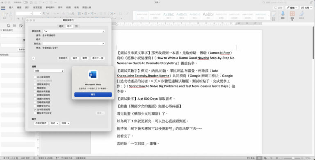Click the Bold B icon in ribbon
The width and height of the screenshot is (315, 160).
pos(18,18)
